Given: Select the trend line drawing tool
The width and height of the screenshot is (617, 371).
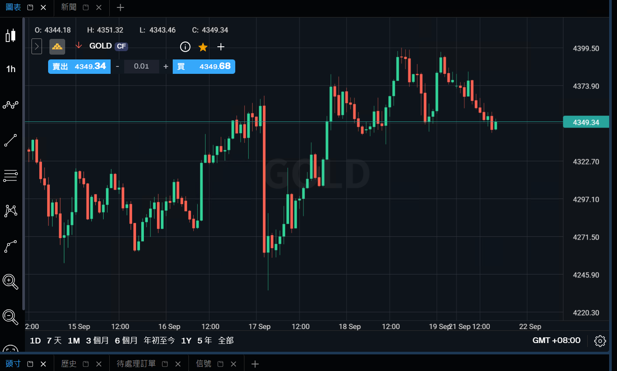Looking at the screenshot, I should (10, 140).
